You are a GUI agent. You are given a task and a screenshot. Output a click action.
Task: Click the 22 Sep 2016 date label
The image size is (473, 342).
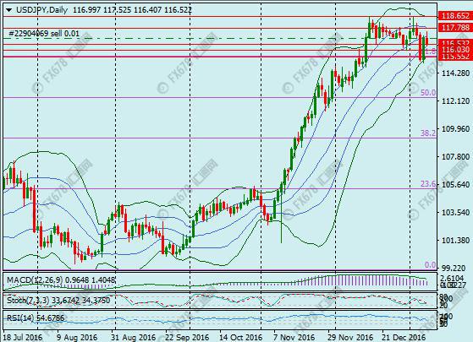pos(187,337)
